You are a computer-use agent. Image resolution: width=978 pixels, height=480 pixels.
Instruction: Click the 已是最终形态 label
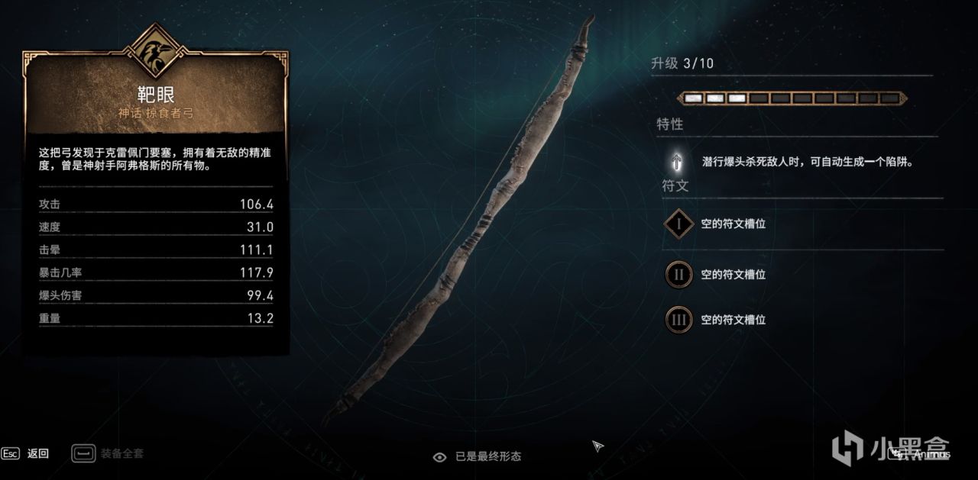tap(488, 457)
